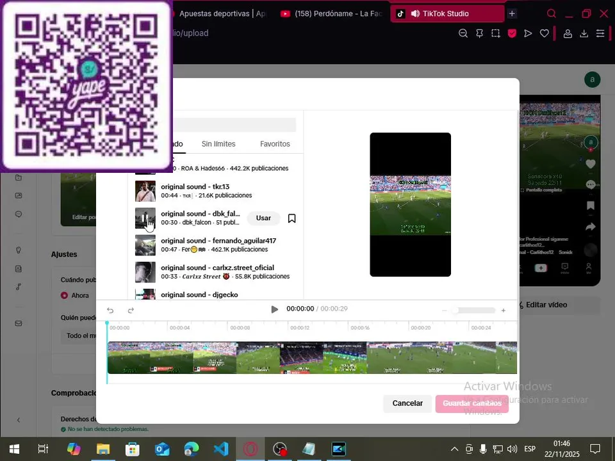Open browser downloads icon
Image resolution: width=615 pixels, height=461 pixels.
click(x=584, y=34)
